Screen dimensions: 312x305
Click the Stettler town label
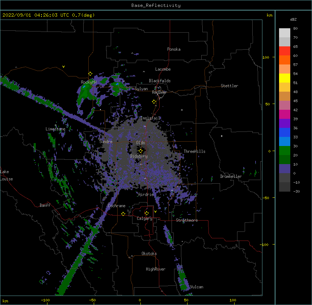click(x=229, y=86)
